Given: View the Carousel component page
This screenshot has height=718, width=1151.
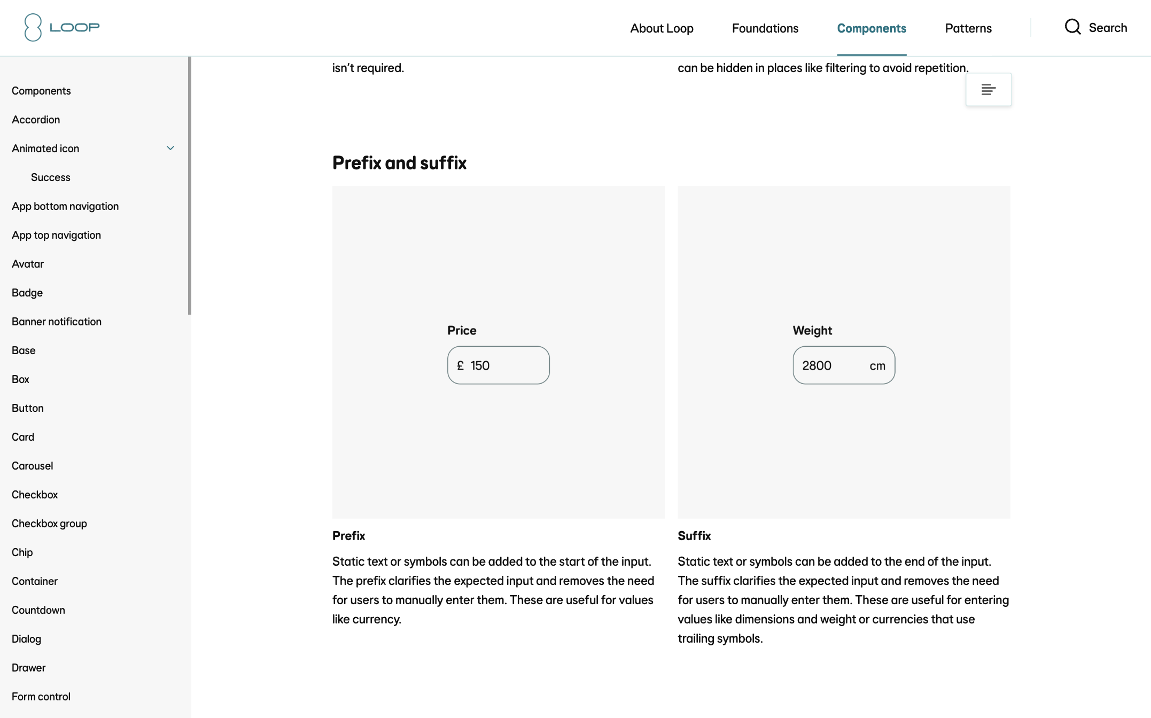Looking at the screenshot, I should pos(32,466).
